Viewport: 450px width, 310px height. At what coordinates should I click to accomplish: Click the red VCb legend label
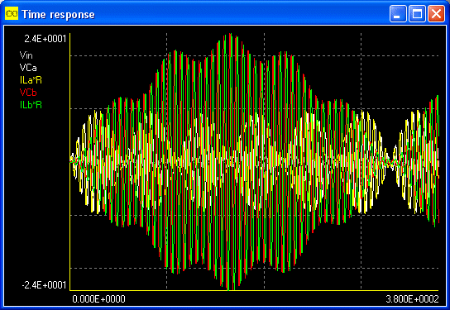[x=28, y=93]
